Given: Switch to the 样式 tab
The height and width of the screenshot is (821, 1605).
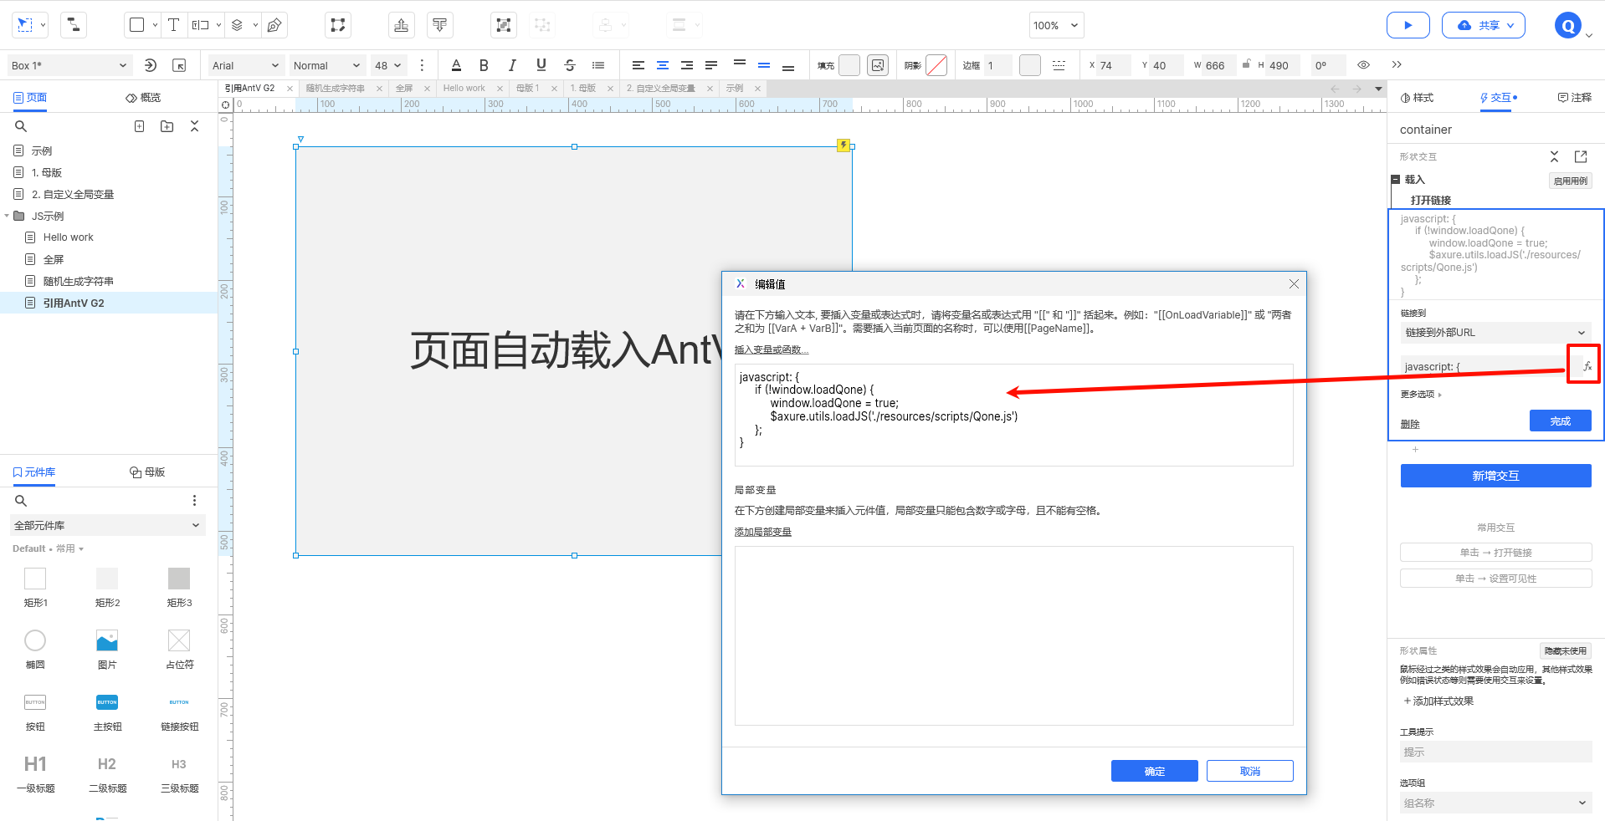Looking at the screenshot, I should [1417, 98].
